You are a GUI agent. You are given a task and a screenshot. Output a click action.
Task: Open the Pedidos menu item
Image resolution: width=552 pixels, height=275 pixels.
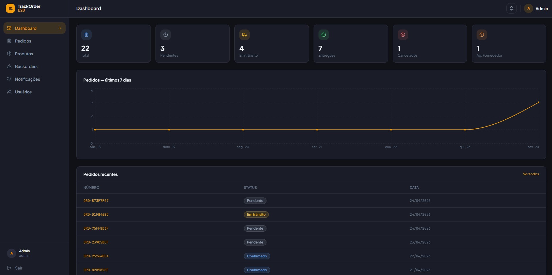point(23,41)
